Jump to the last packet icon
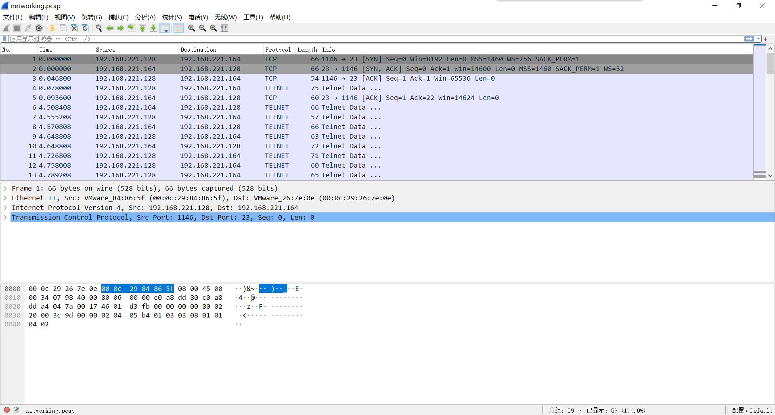Screen dimensions: 775x415 point(153,28)
